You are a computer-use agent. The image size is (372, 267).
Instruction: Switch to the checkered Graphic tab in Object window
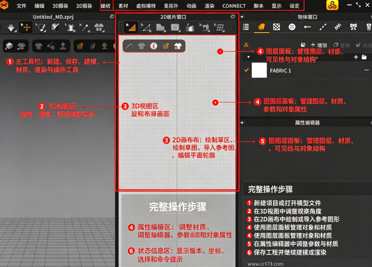[x=277, y=27]
